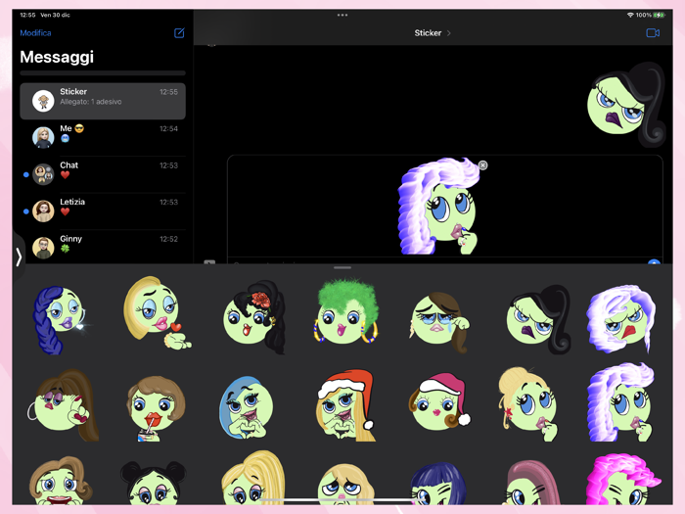Viewport: 685px width, 514px height.
Task: Select blue-haired heart hands sticker
Action: 246,407
